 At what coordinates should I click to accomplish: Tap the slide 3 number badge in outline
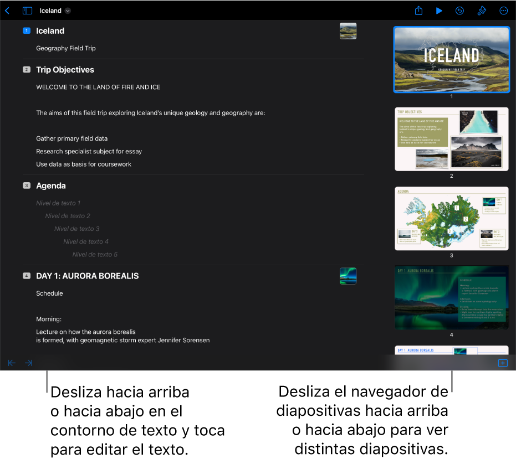coord(27,185)
